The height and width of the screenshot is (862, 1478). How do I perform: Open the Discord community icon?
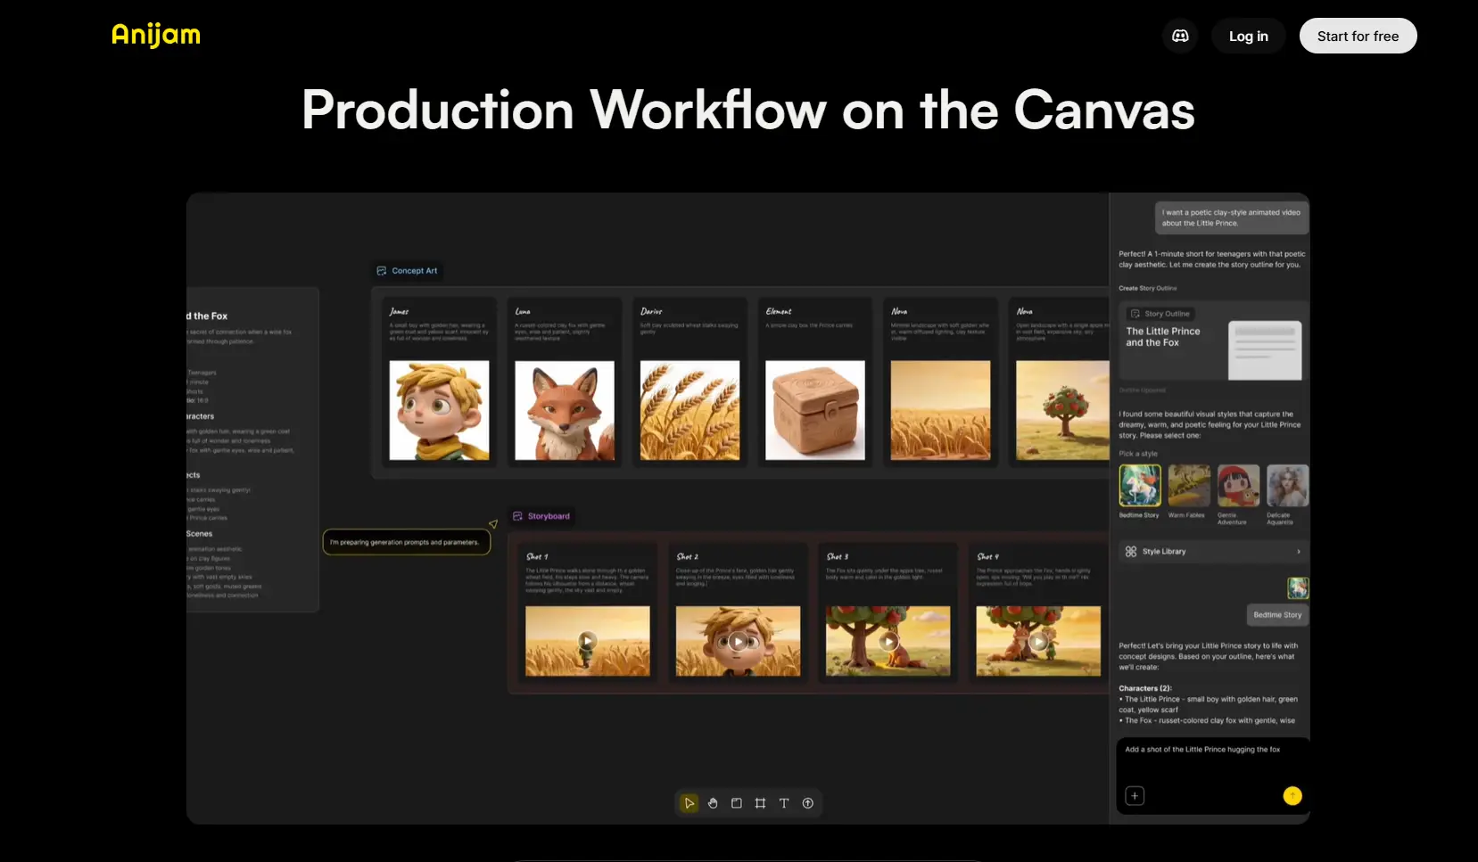(1180, 37)
